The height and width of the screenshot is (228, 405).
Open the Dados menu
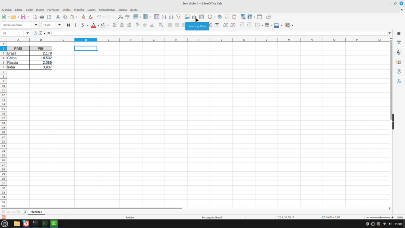pyautogui.click(x=91, y=9)
